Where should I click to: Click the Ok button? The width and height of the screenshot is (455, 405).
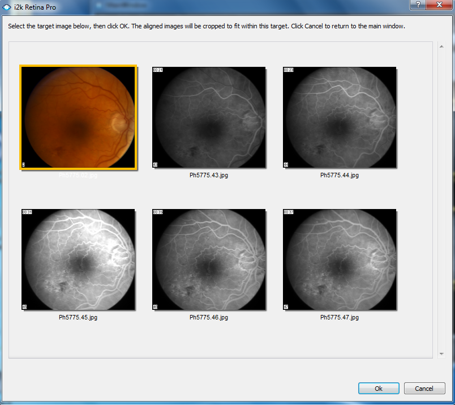point(379,389)
